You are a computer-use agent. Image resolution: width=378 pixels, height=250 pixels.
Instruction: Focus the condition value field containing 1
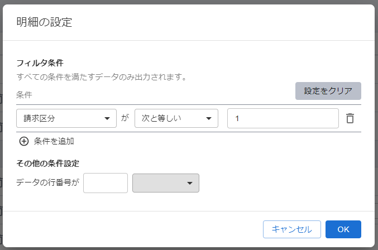[283, 118]
